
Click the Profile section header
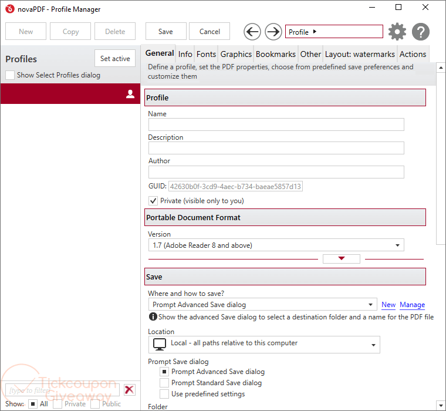click(x=285, y=97)
